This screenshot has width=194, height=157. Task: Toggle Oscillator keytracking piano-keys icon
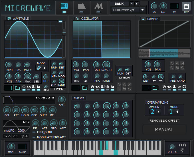point(103,87)
